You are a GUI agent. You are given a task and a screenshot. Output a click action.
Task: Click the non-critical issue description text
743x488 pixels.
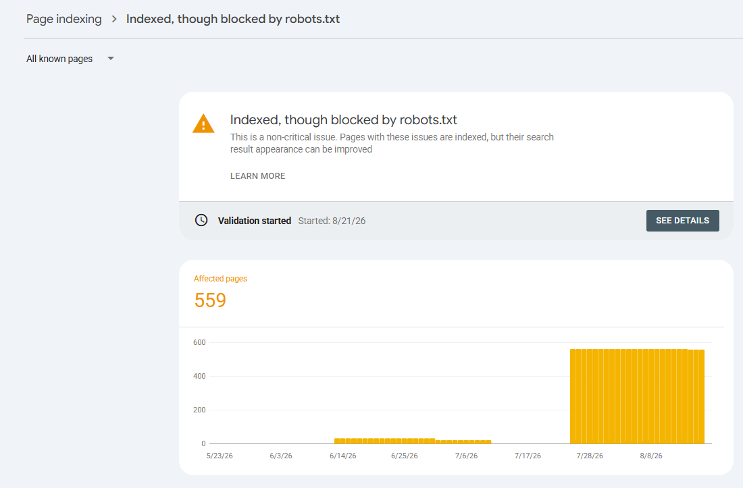pos(392,143)
